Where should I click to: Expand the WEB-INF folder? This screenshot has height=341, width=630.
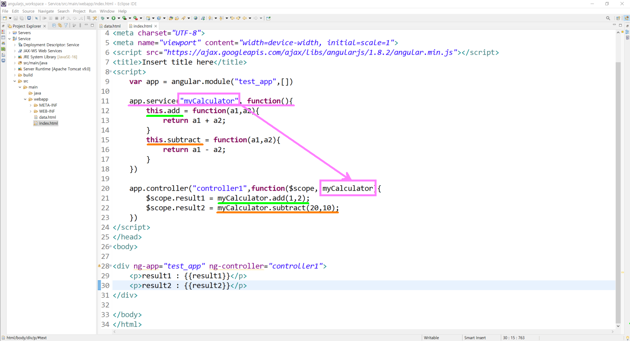click(31, 111)
